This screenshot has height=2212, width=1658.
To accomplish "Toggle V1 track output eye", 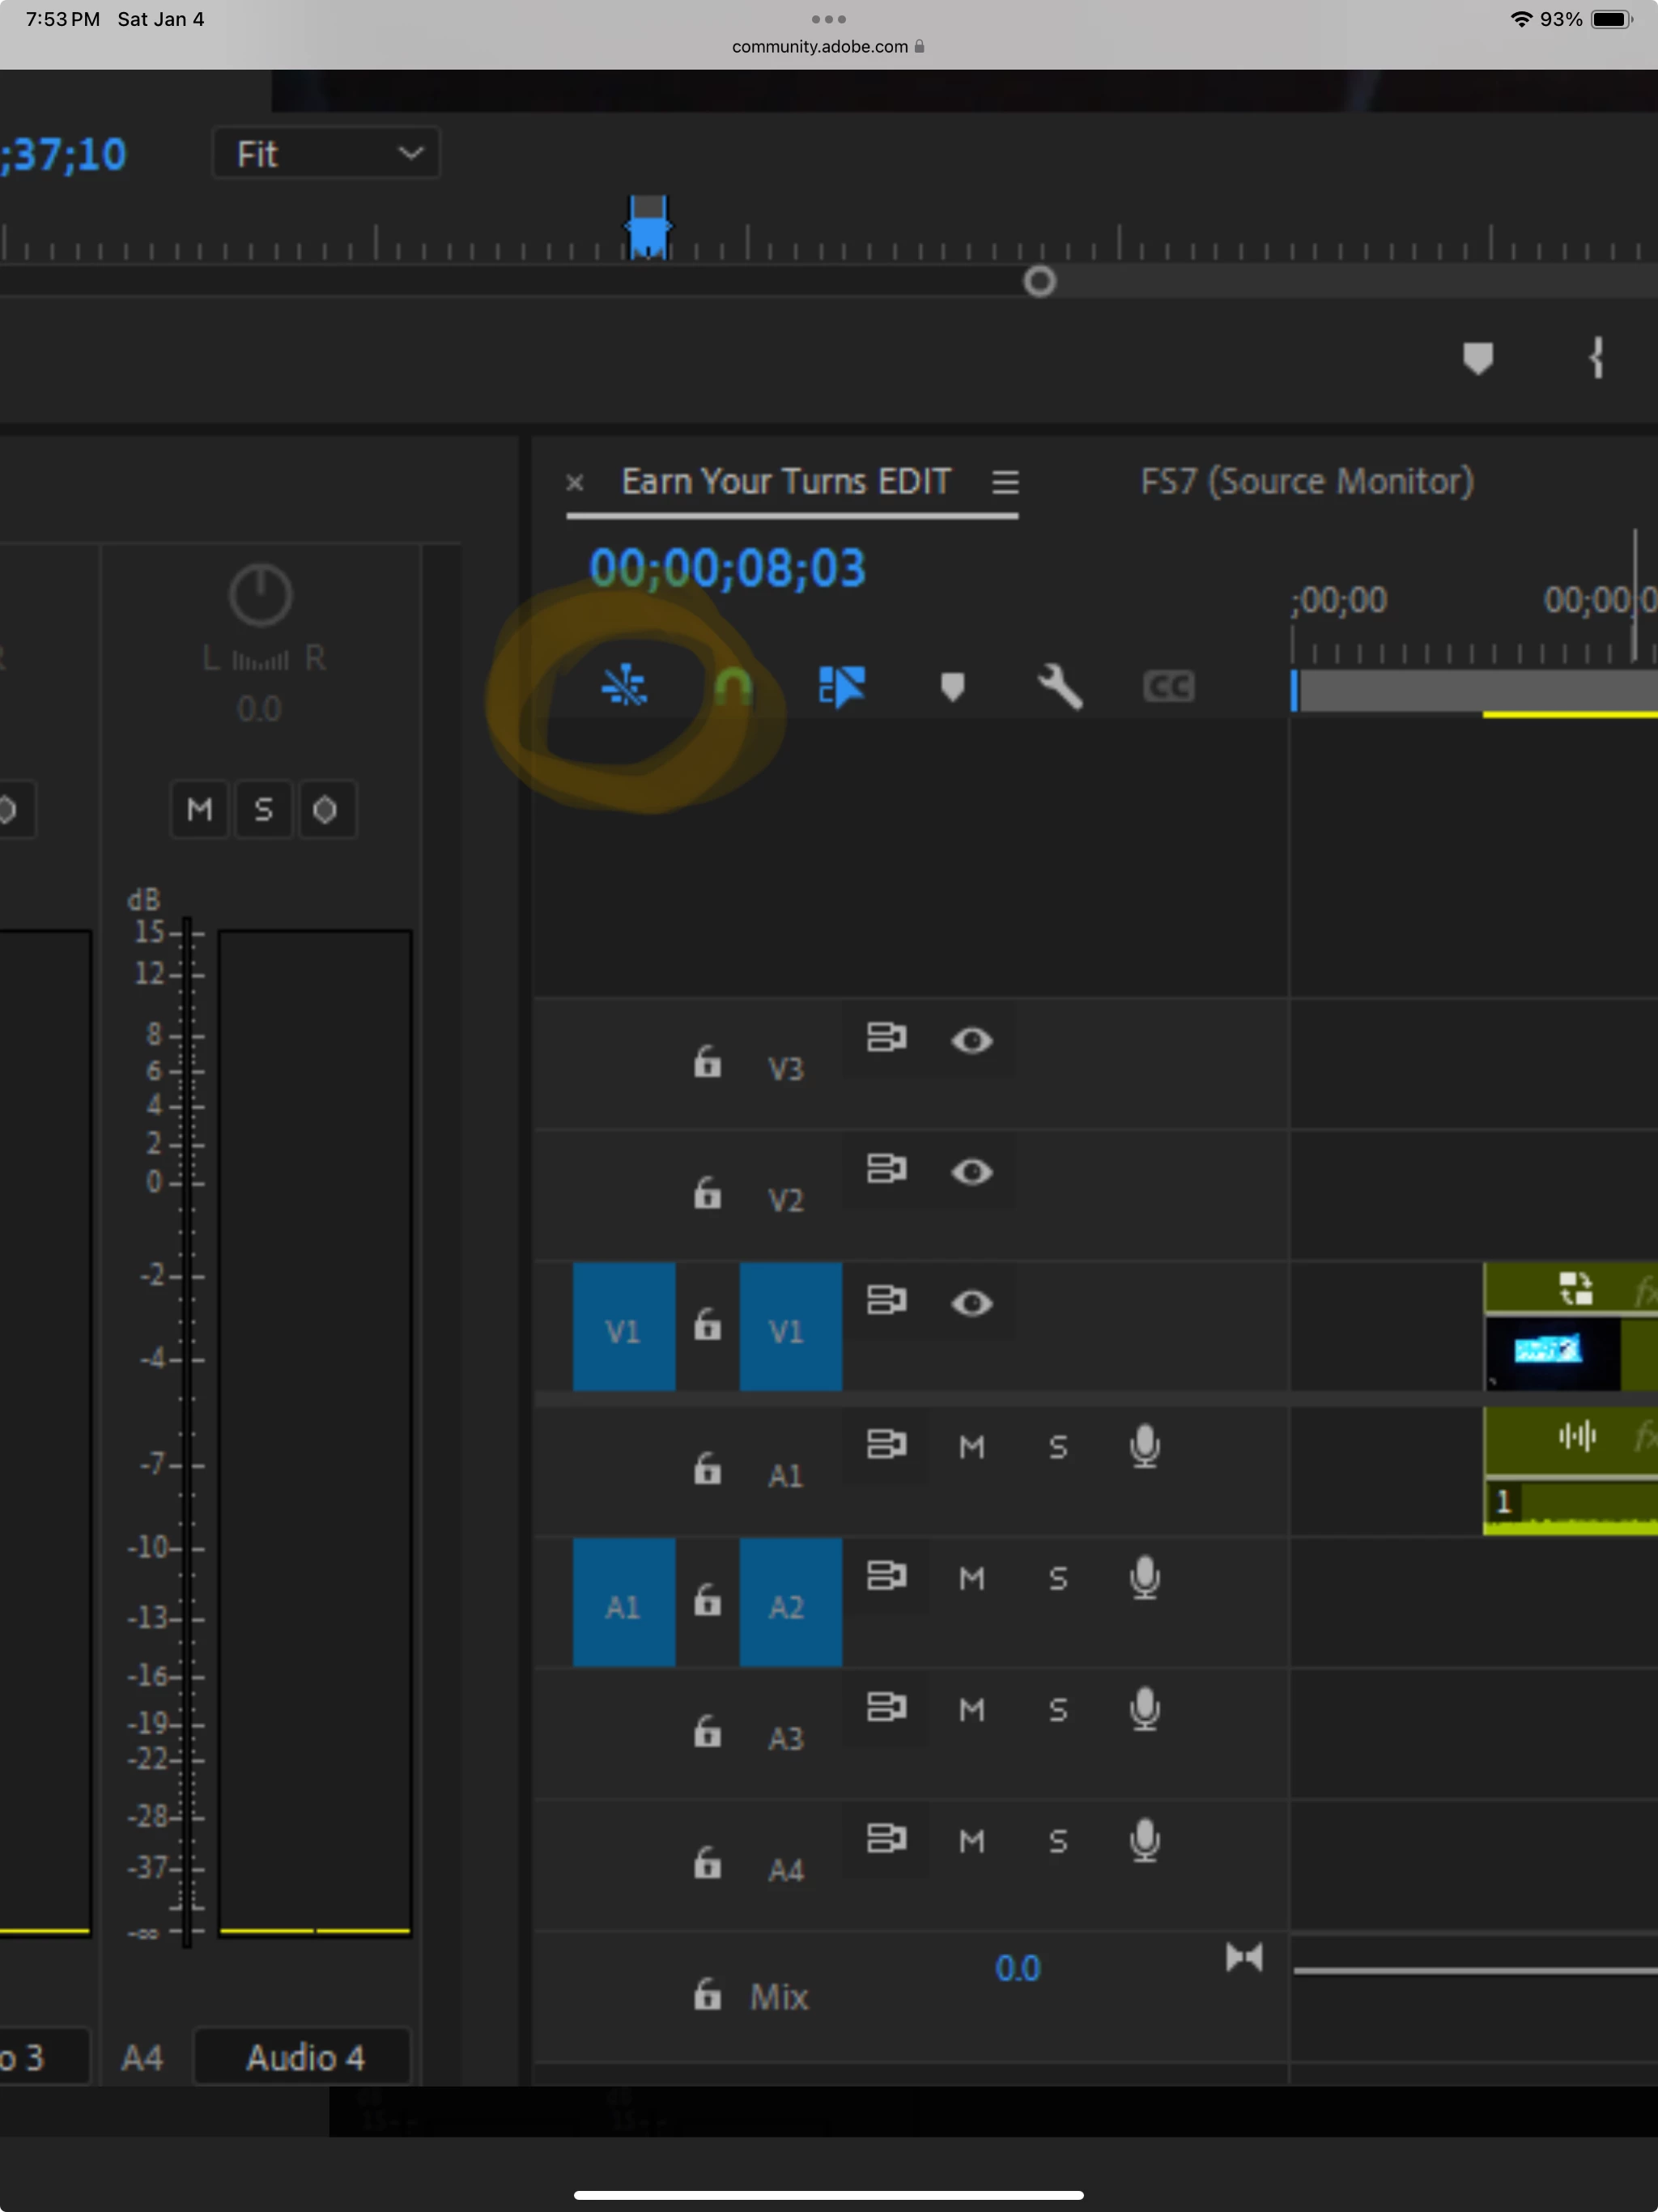I will point(971,1303).
